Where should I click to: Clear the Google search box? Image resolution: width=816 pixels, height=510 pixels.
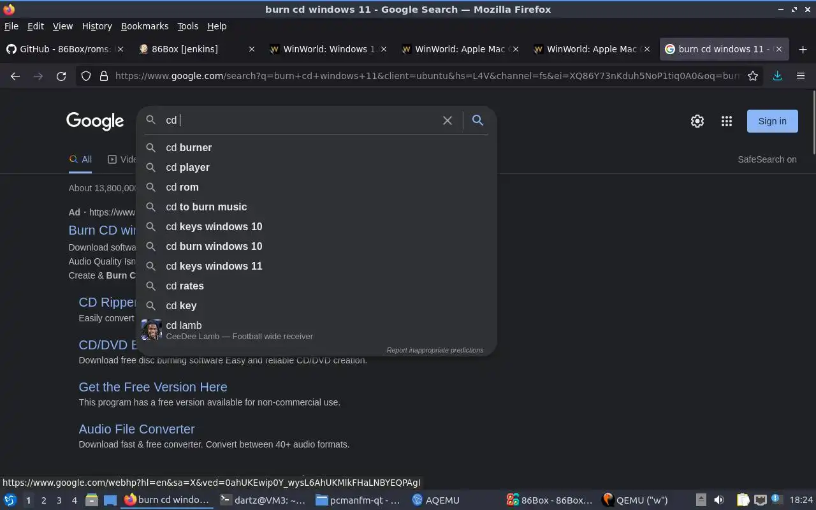(x=448, y=120)
